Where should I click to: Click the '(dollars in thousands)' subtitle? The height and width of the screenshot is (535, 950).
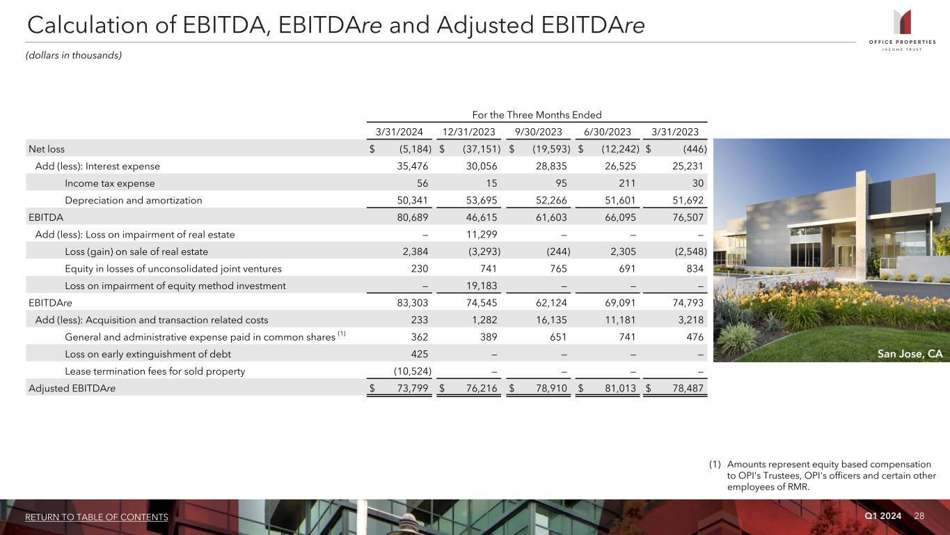tap(74, 55)
